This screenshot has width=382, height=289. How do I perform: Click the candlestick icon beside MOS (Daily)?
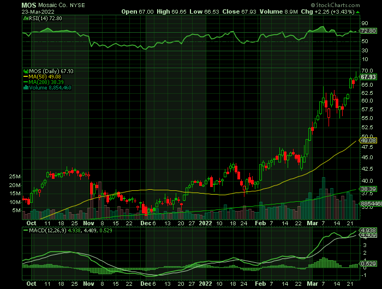pyautogui.click(x=26, y=71)
